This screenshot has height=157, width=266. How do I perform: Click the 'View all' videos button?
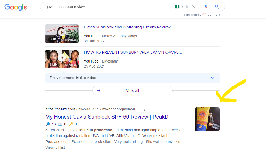pos(132,90)
